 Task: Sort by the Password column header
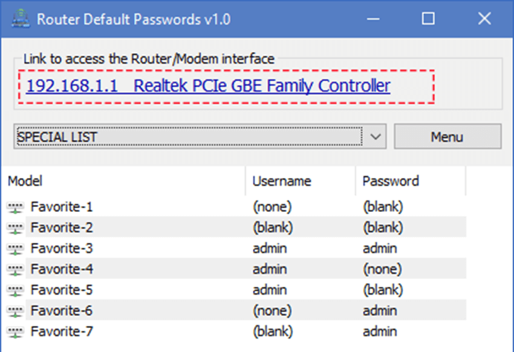click(x=411, y=181)
